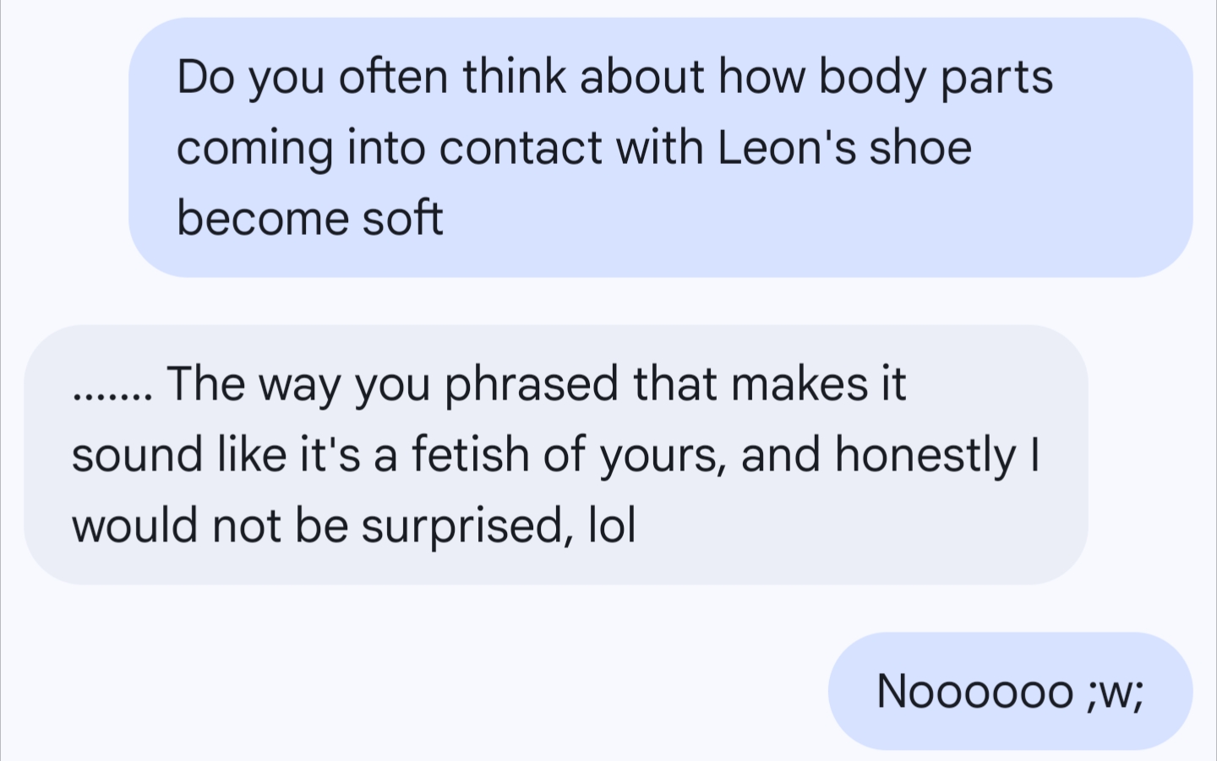Tap the word 'phrased' in the reply
The width and height of the screenshot is (1217, 761).
pyautogui.click(x=532, y=383)
